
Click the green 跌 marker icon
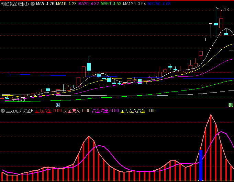(x=231, y=105)
